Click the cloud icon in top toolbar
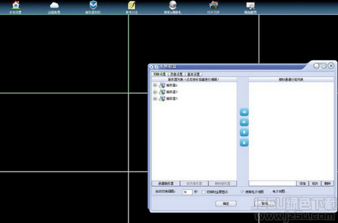 coord(54,5)
